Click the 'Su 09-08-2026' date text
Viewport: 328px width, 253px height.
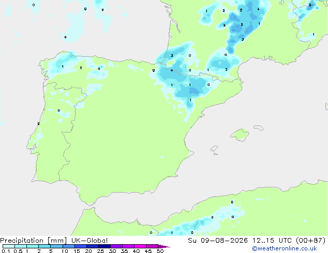pos(218,241)
